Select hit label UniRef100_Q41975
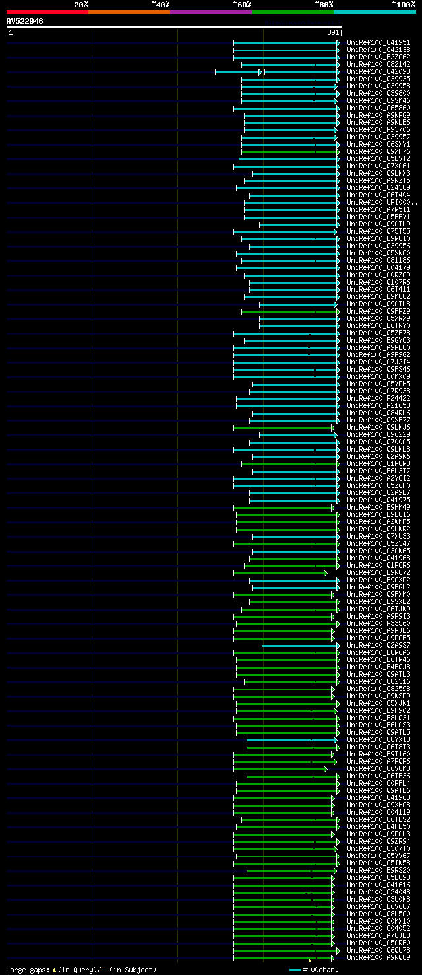This screenshot has width=422, height=975. [378, 500]
